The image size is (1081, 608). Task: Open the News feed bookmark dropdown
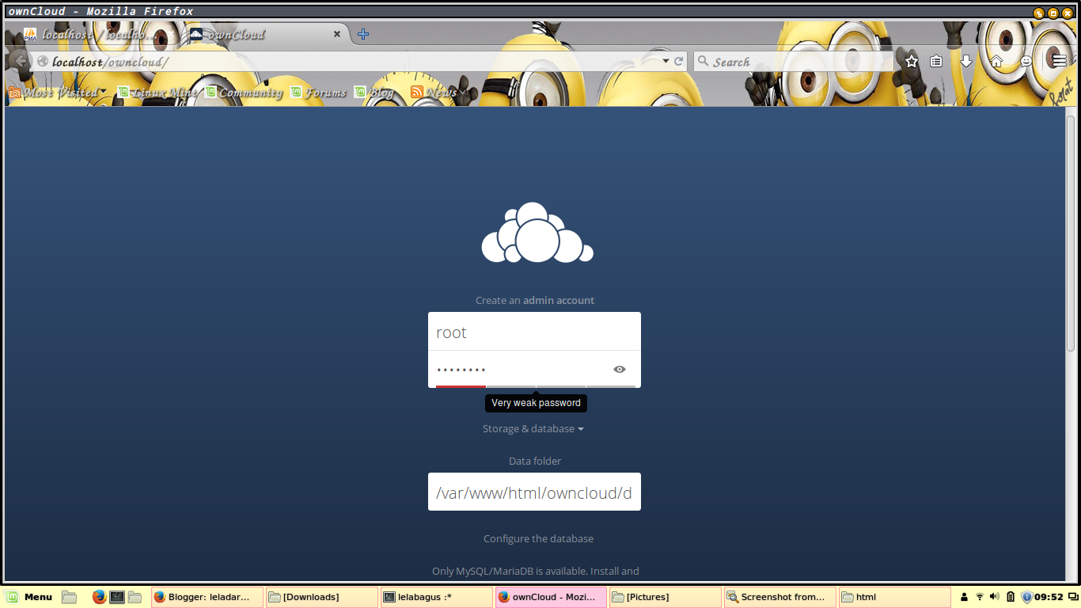point(438,93)
